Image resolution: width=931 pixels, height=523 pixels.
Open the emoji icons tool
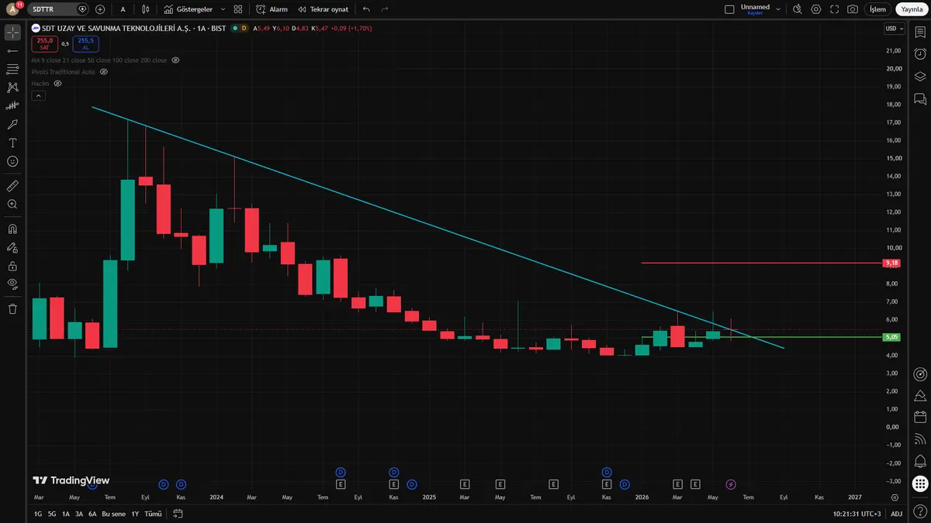[x=12, y=161]
